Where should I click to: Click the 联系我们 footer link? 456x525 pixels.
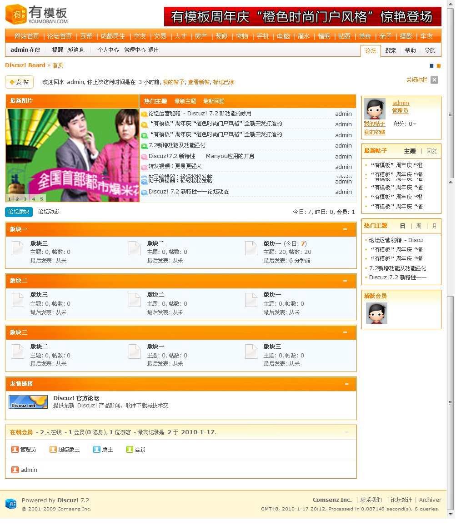(x=371, y=500)
